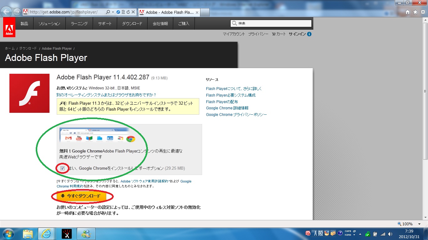
Task: Click the Adobe logo in header
Action: [x=9, y=27]
